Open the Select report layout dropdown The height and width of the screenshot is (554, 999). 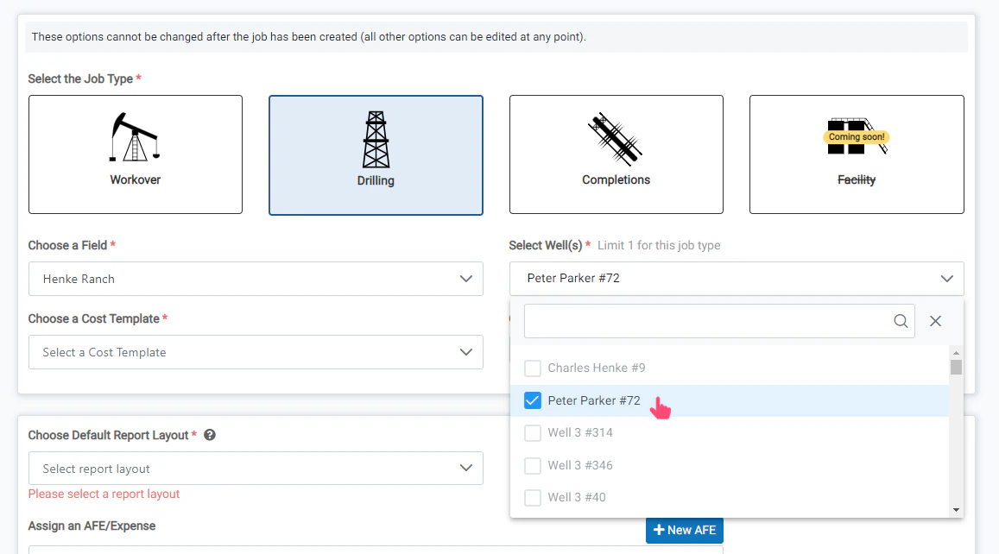(x=256, y=468)
